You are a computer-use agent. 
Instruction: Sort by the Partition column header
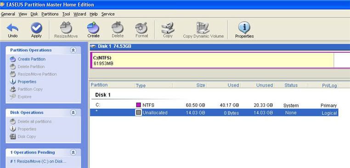tap(112, 85)
